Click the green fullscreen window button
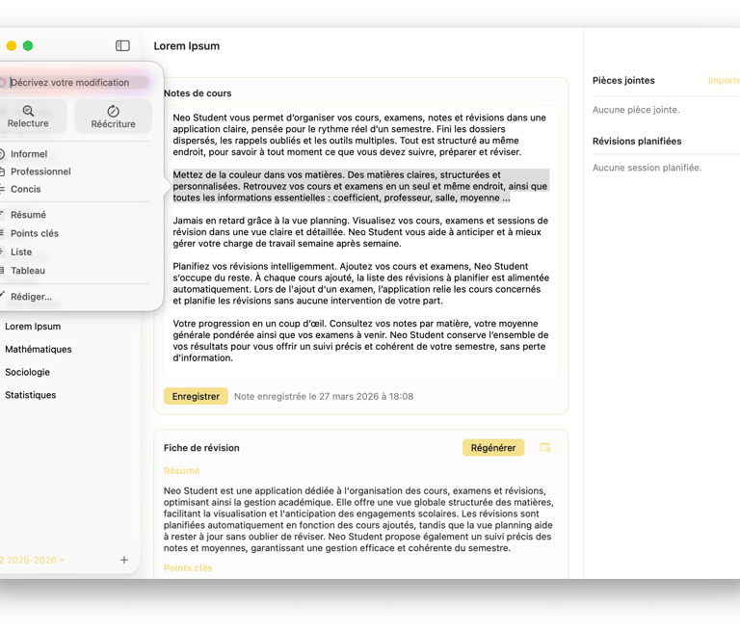 28,46
